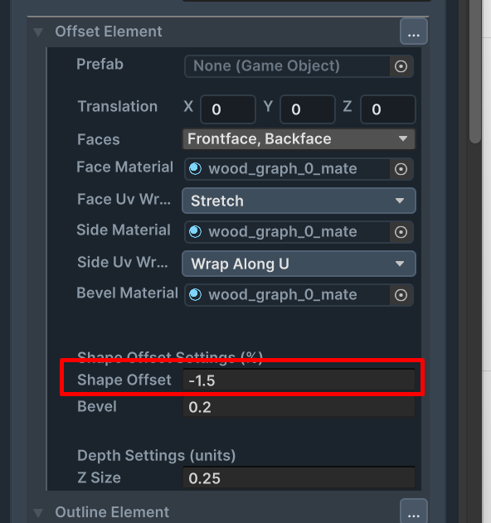This screenshot has width=491, height=523.
Task: Open the Prefab object picker circle icon
Action: (401, 66)
